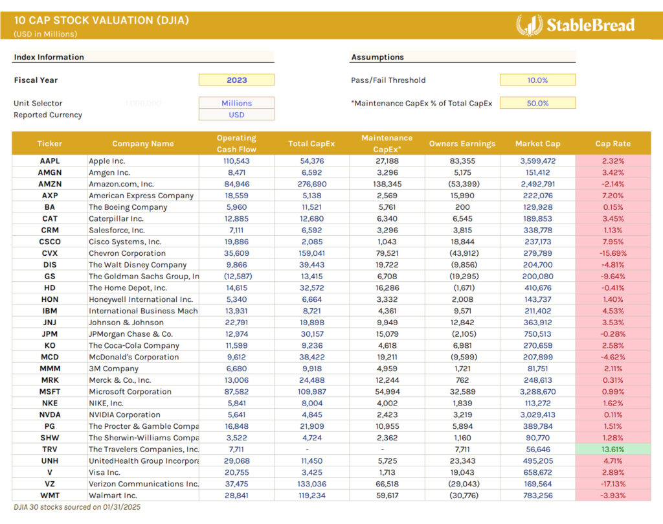Click the Cap Rate column header
The image size is (663, 524).
click(x=612, y=143)
